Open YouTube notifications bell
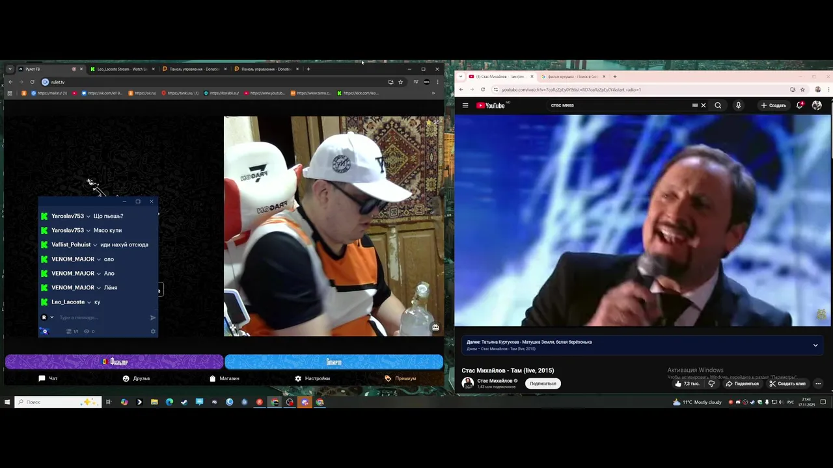Viewport: 833px width, 468px height. 799,105
